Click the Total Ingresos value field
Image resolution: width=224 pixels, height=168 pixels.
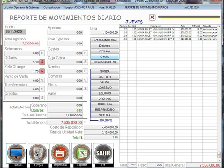click(x=22, y=43)
